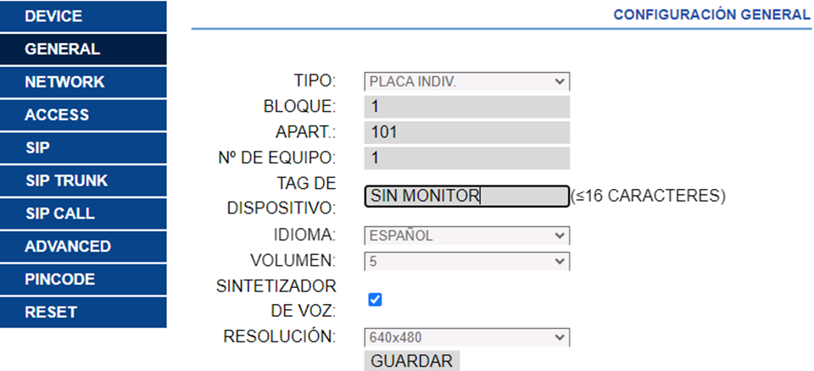814x371 pixels.
Task: Go to the NETWORK settings page
Action: 83,82
